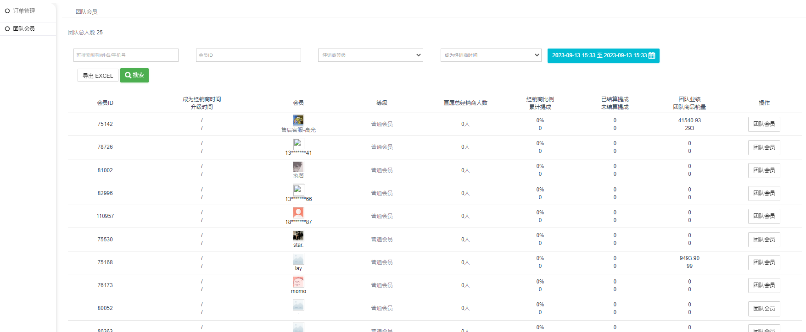
Task: Open 订单管理 in the sidebar
Action: 24,11
